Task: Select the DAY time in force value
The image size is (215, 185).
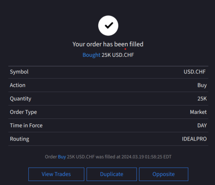Action: pos(202,125)
